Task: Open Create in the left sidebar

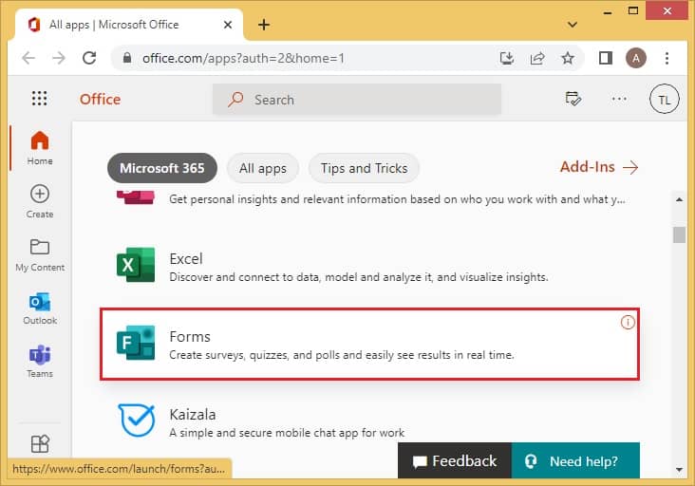Action: (40, 201)
